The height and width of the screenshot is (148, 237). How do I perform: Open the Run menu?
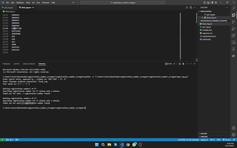coord(38,2)
